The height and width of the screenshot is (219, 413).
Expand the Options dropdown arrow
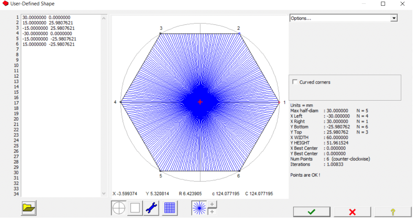tap(394, 18)
